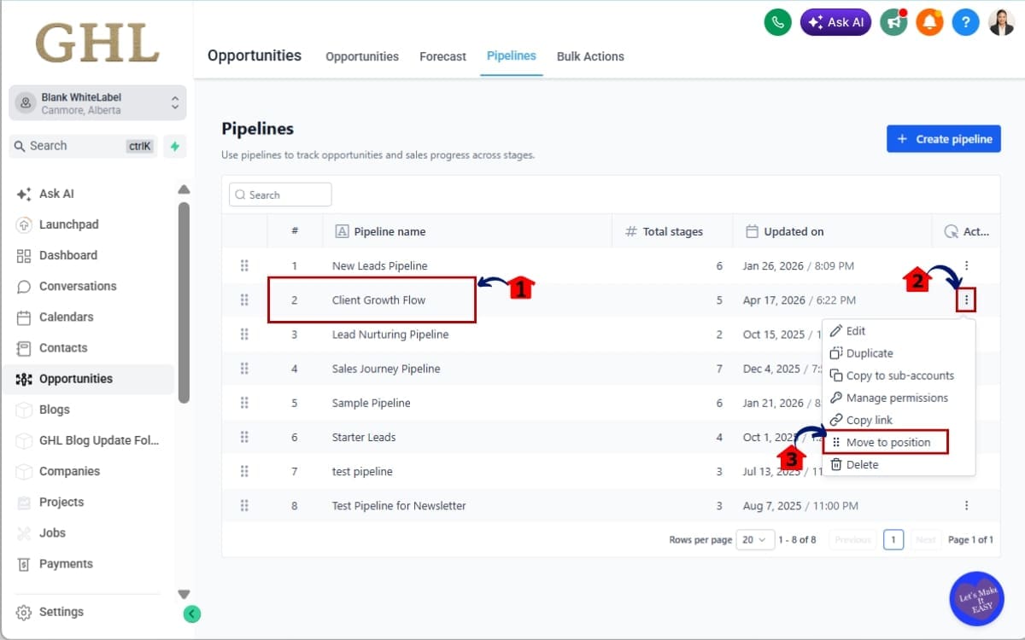Open Projects in the sidebar

(61, 502)
